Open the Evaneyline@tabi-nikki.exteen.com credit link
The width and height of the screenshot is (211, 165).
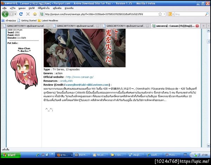pos(87,85)
